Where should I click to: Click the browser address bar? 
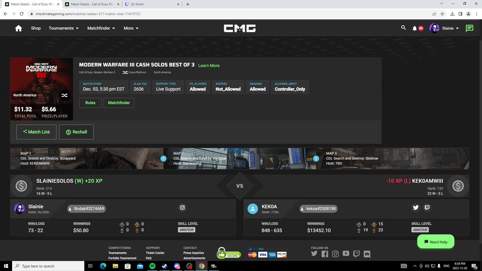(x=229, y=14)
